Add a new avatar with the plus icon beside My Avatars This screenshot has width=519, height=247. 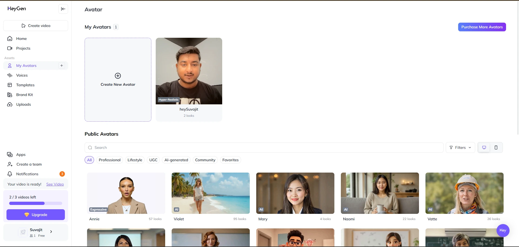[62, 66]
